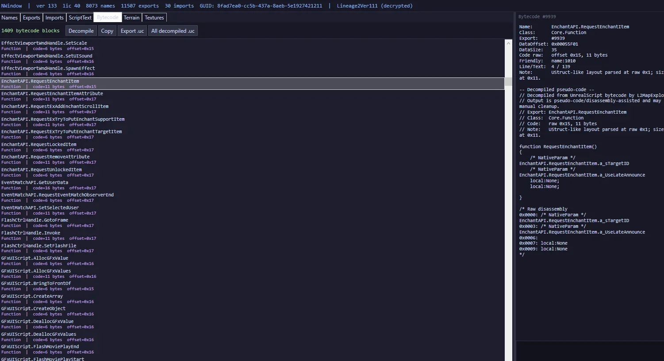Select FlashCtrlHandle.SetFlashFile row
The height and width of the screenshot is (361, 664).
(252, 249)
